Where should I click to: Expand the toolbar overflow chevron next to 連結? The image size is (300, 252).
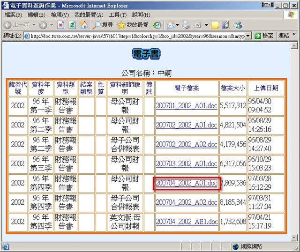point(294,34)
